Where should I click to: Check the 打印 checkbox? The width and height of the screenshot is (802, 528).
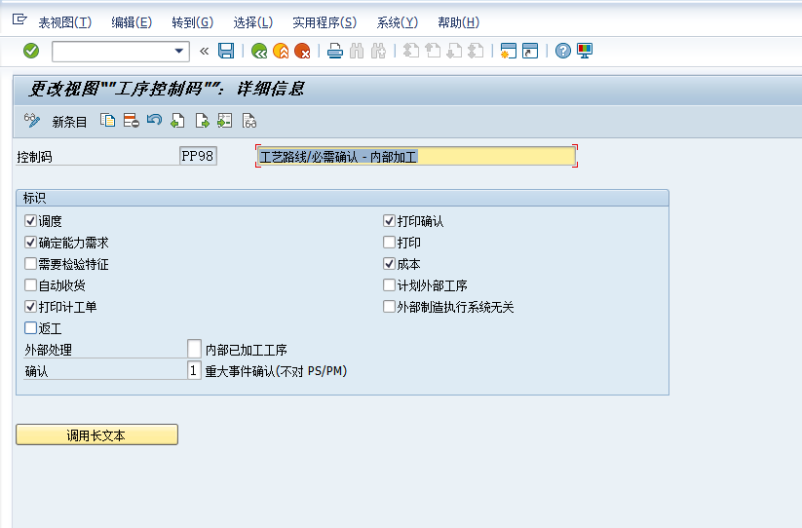coord(389,243)
